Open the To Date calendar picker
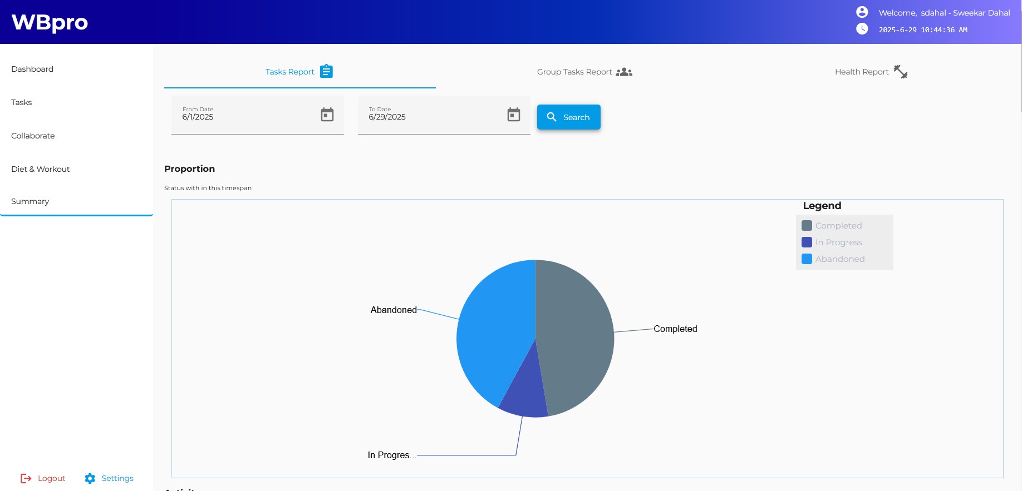Viewport: 1022px width, 491px height. [x=513, y=115]
